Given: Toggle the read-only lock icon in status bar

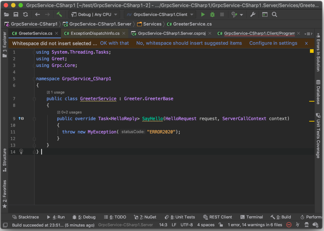Looking at the screenshot, I should (x=221, y=225).
